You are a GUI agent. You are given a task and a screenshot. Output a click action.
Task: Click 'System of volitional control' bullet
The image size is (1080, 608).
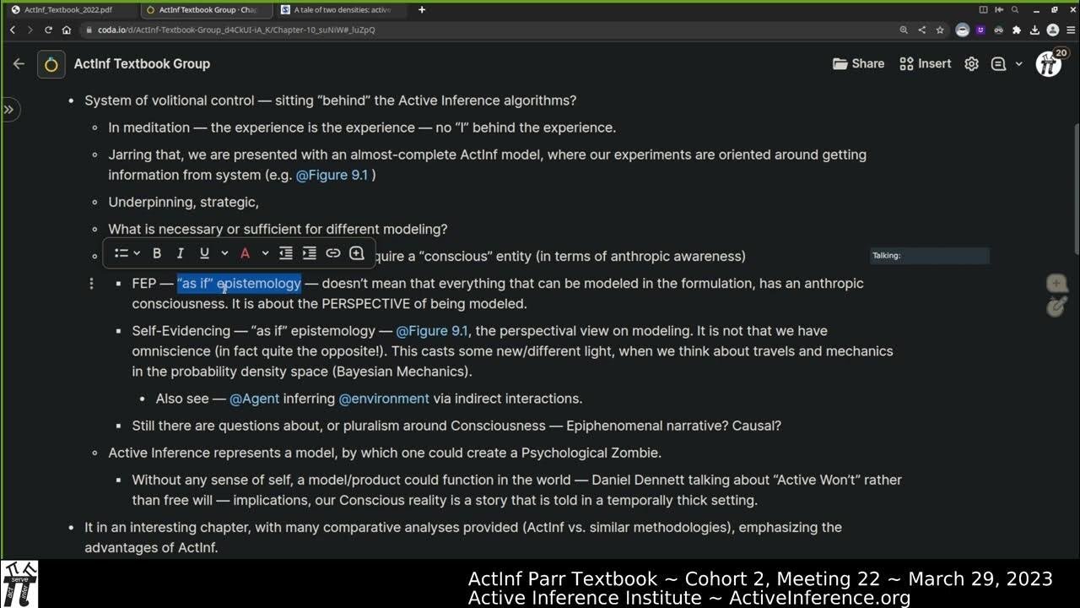330,100
